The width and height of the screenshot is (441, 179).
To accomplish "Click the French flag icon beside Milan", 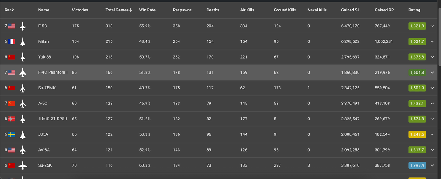I will pyautogui.click(x=11, y=41).
